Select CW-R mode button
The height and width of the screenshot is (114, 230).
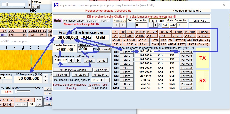click(155, 44)
